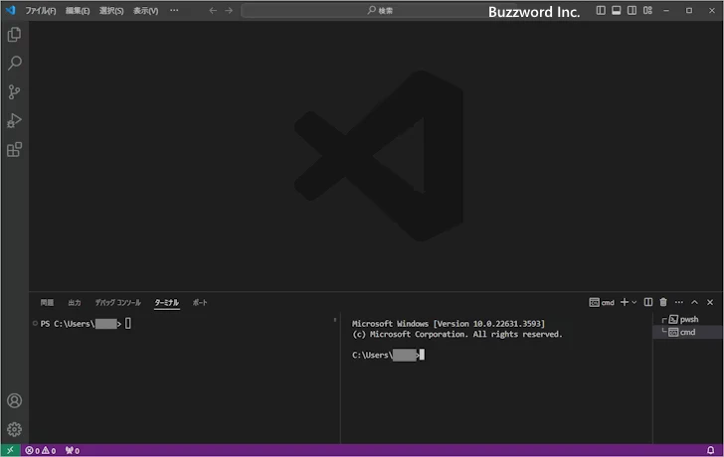Open the Manage gear menu
The height and width of the screenshot is (457, 724).
[x=14, y=430]
